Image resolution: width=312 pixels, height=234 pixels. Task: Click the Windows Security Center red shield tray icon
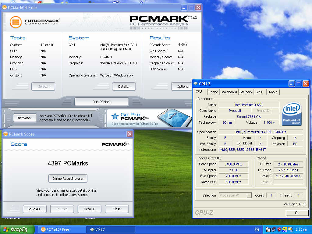pos(279,230)
